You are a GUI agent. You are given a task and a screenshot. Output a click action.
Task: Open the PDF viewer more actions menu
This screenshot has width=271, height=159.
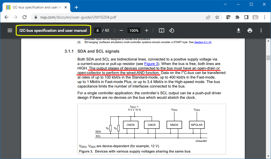pos(261,30)
